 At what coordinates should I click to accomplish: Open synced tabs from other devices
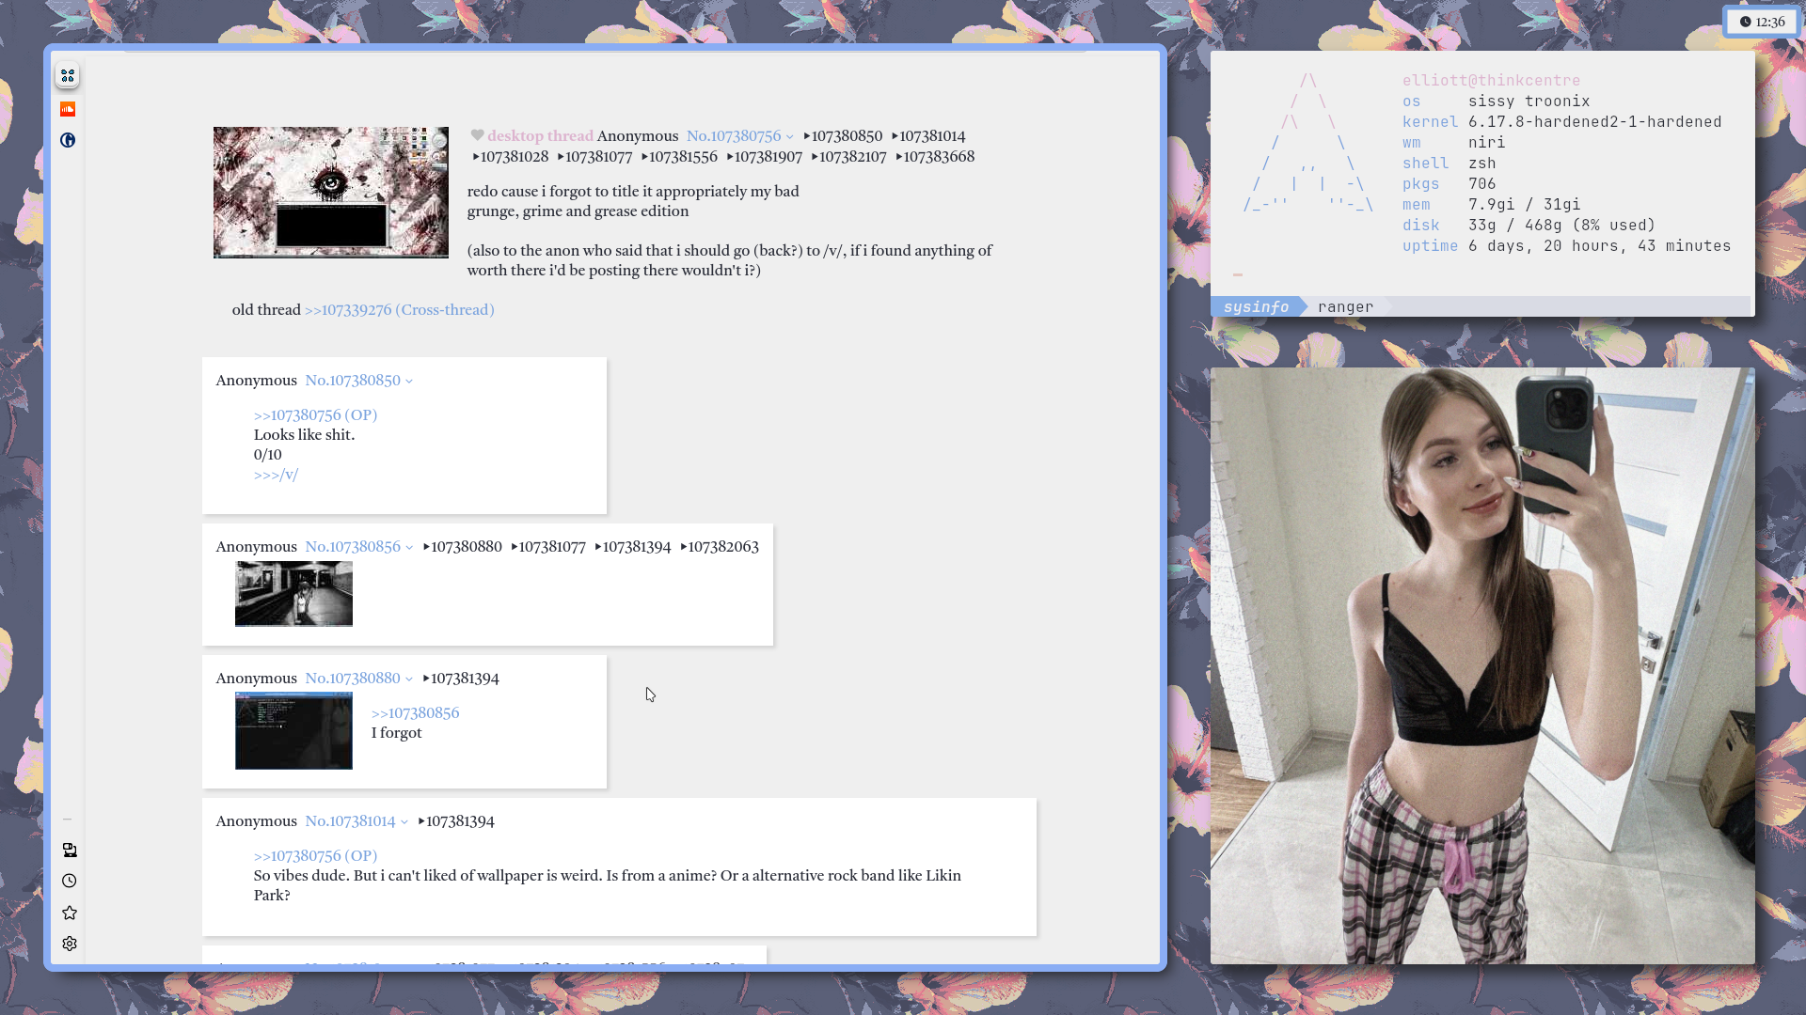coord(70,850)
